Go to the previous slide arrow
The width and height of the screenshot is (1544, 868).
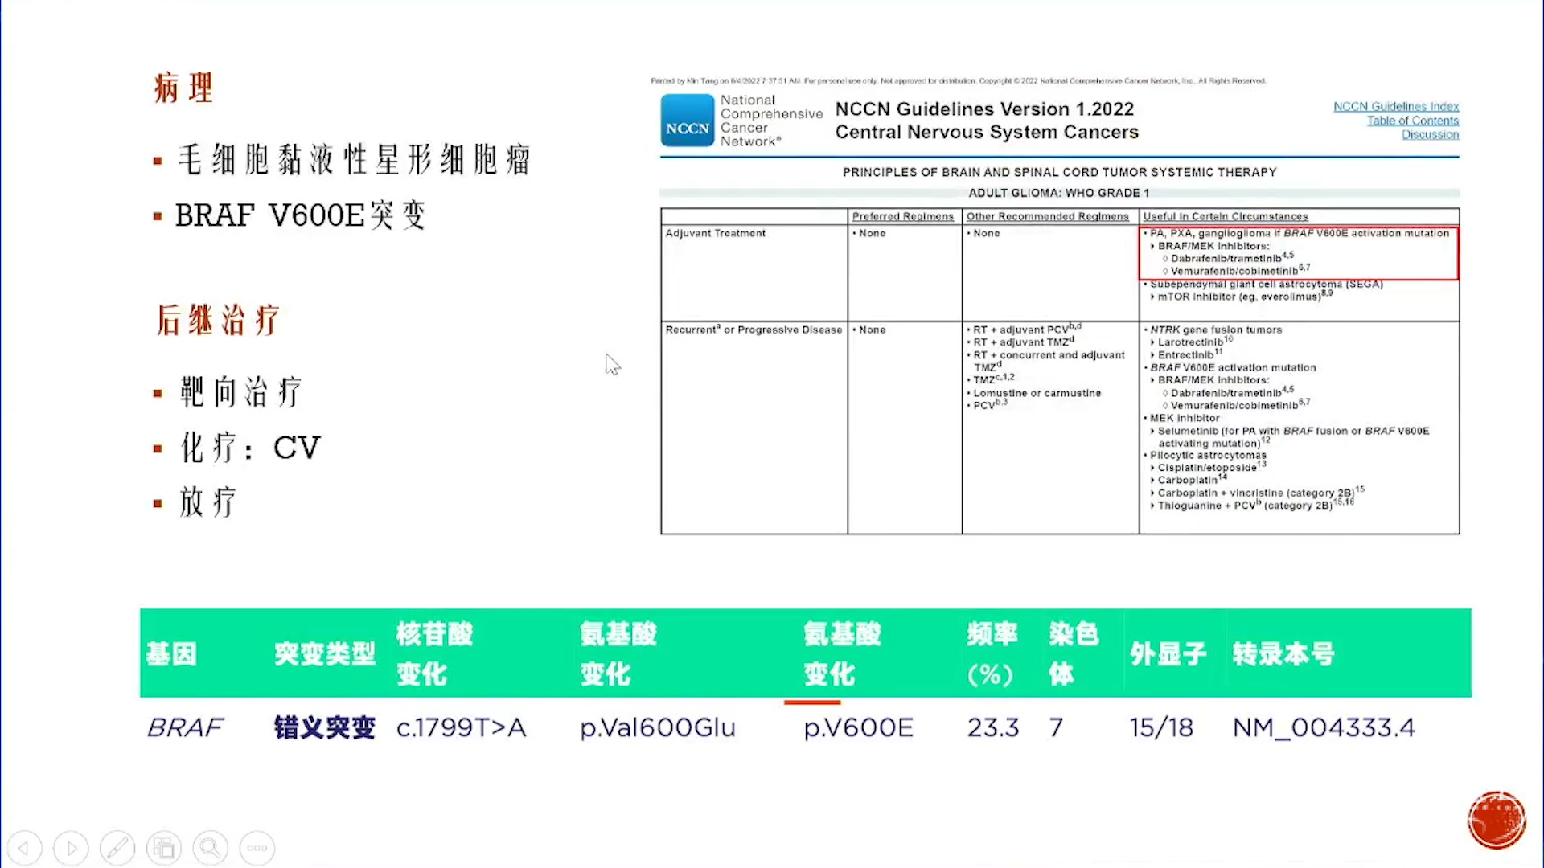point(24,848)
